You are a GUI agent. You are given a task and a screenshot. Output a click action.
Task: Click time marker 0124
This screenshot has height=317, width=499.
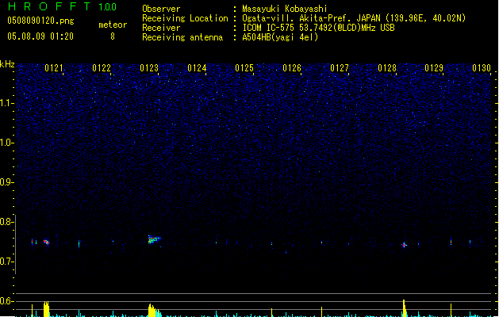197,68
